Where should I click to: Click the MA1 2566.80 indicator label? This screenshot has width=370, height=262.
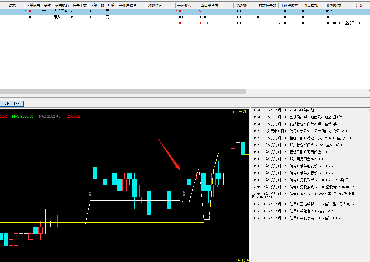[x=23, y=116]
